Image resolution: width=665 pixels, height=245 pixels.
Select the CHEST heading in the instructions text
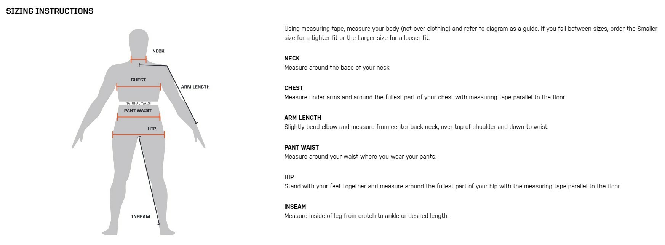[294, 88]
